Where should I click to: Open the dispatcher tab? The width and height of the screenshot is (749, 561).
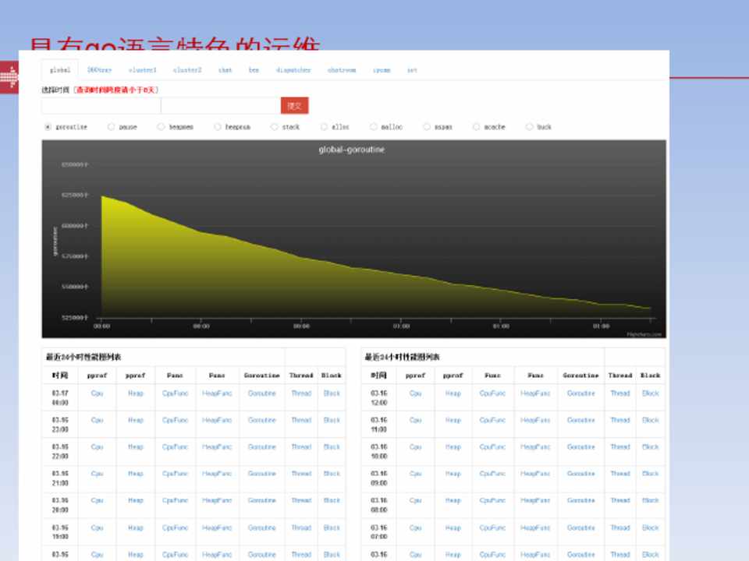293,70
